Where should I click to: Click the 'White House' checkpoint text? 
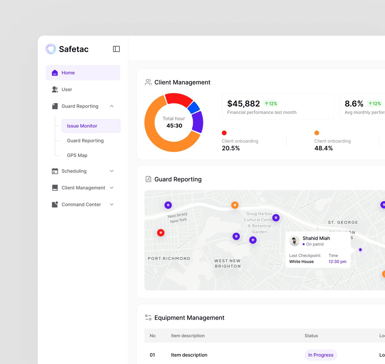pos(302,262)
